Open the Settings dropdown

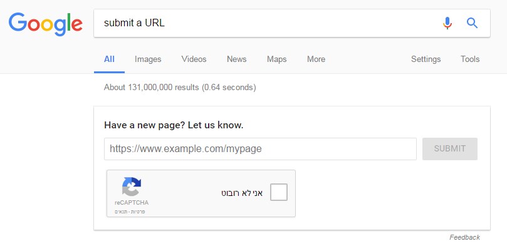coord(426,59)
